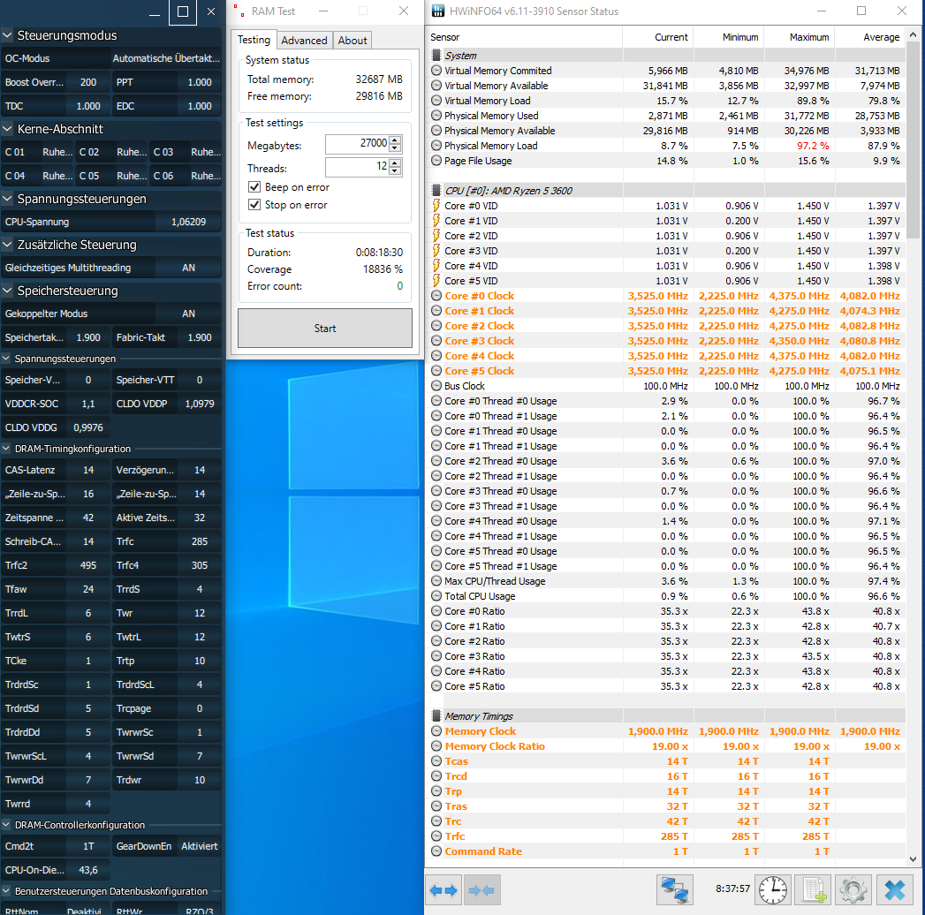Toggle GearDownEn Aktiviert value
This screenshot has height=915, width=925.
(x=200, y=846)
